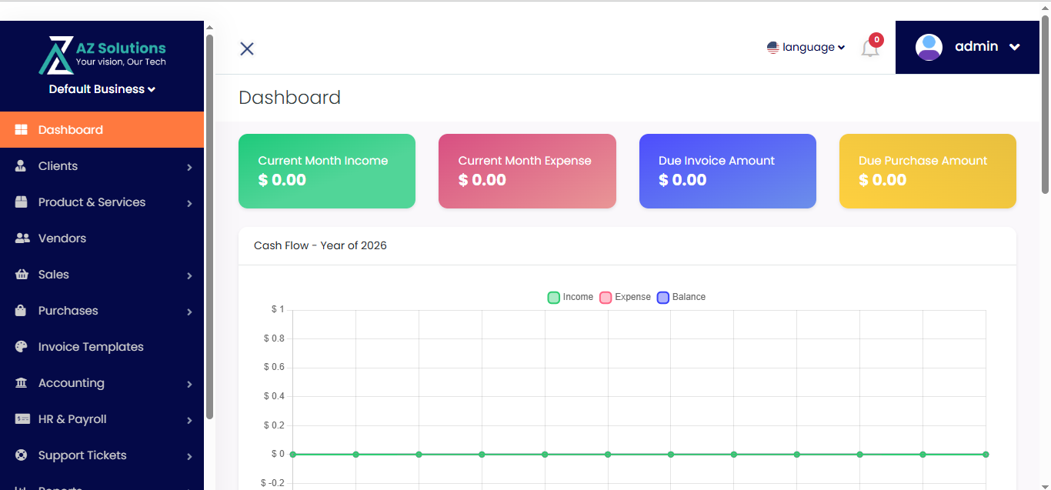The image size is (1051, 490).
Task: Click the Dashboard grid icon in sidebar
Action: tap(22, 130)
